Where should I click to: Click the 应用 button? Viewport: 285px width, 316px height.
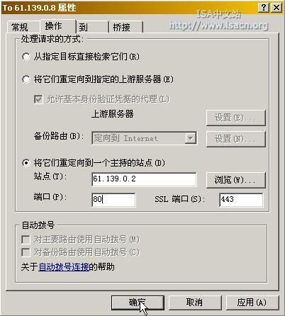(252, 303)
